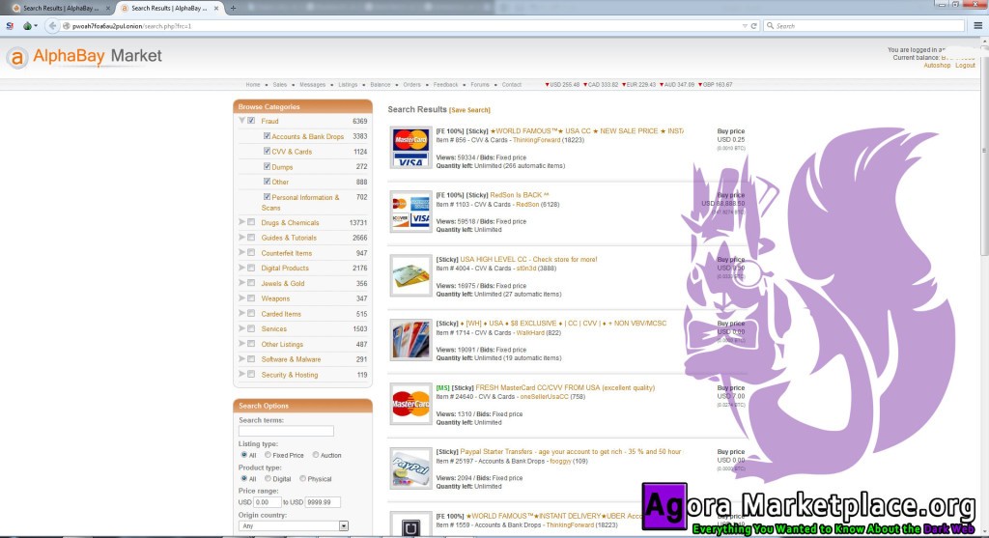
Task: Open the Carded Items category link
Action: pos(281,314)
